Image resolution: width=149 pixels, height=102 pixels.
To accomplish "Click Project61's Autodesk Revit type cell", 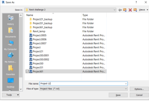I will [x=94, y=71].
